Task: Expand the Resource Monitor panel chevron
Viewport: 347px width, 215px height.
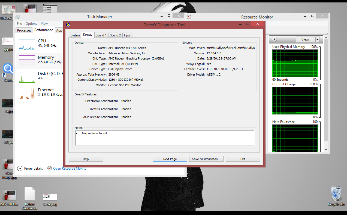Action: [274, 39]
